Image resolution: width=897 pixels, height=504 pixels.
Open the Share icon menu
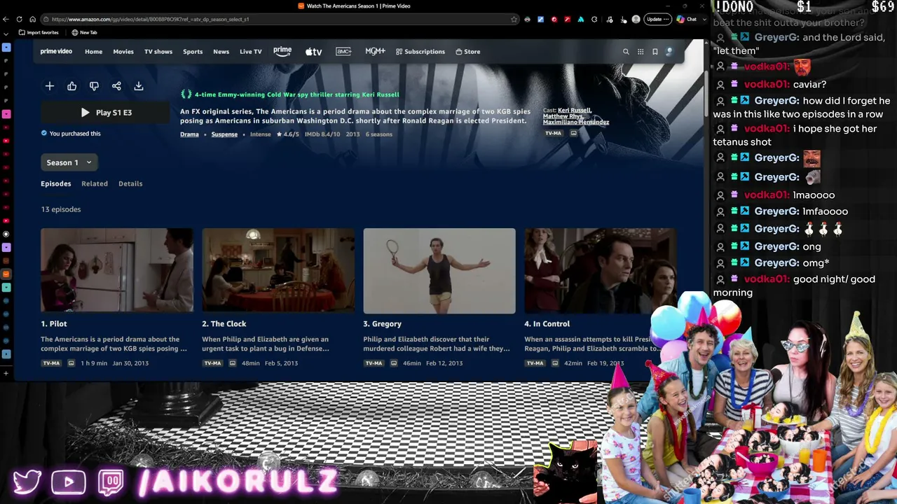click(x=116, y=86)
